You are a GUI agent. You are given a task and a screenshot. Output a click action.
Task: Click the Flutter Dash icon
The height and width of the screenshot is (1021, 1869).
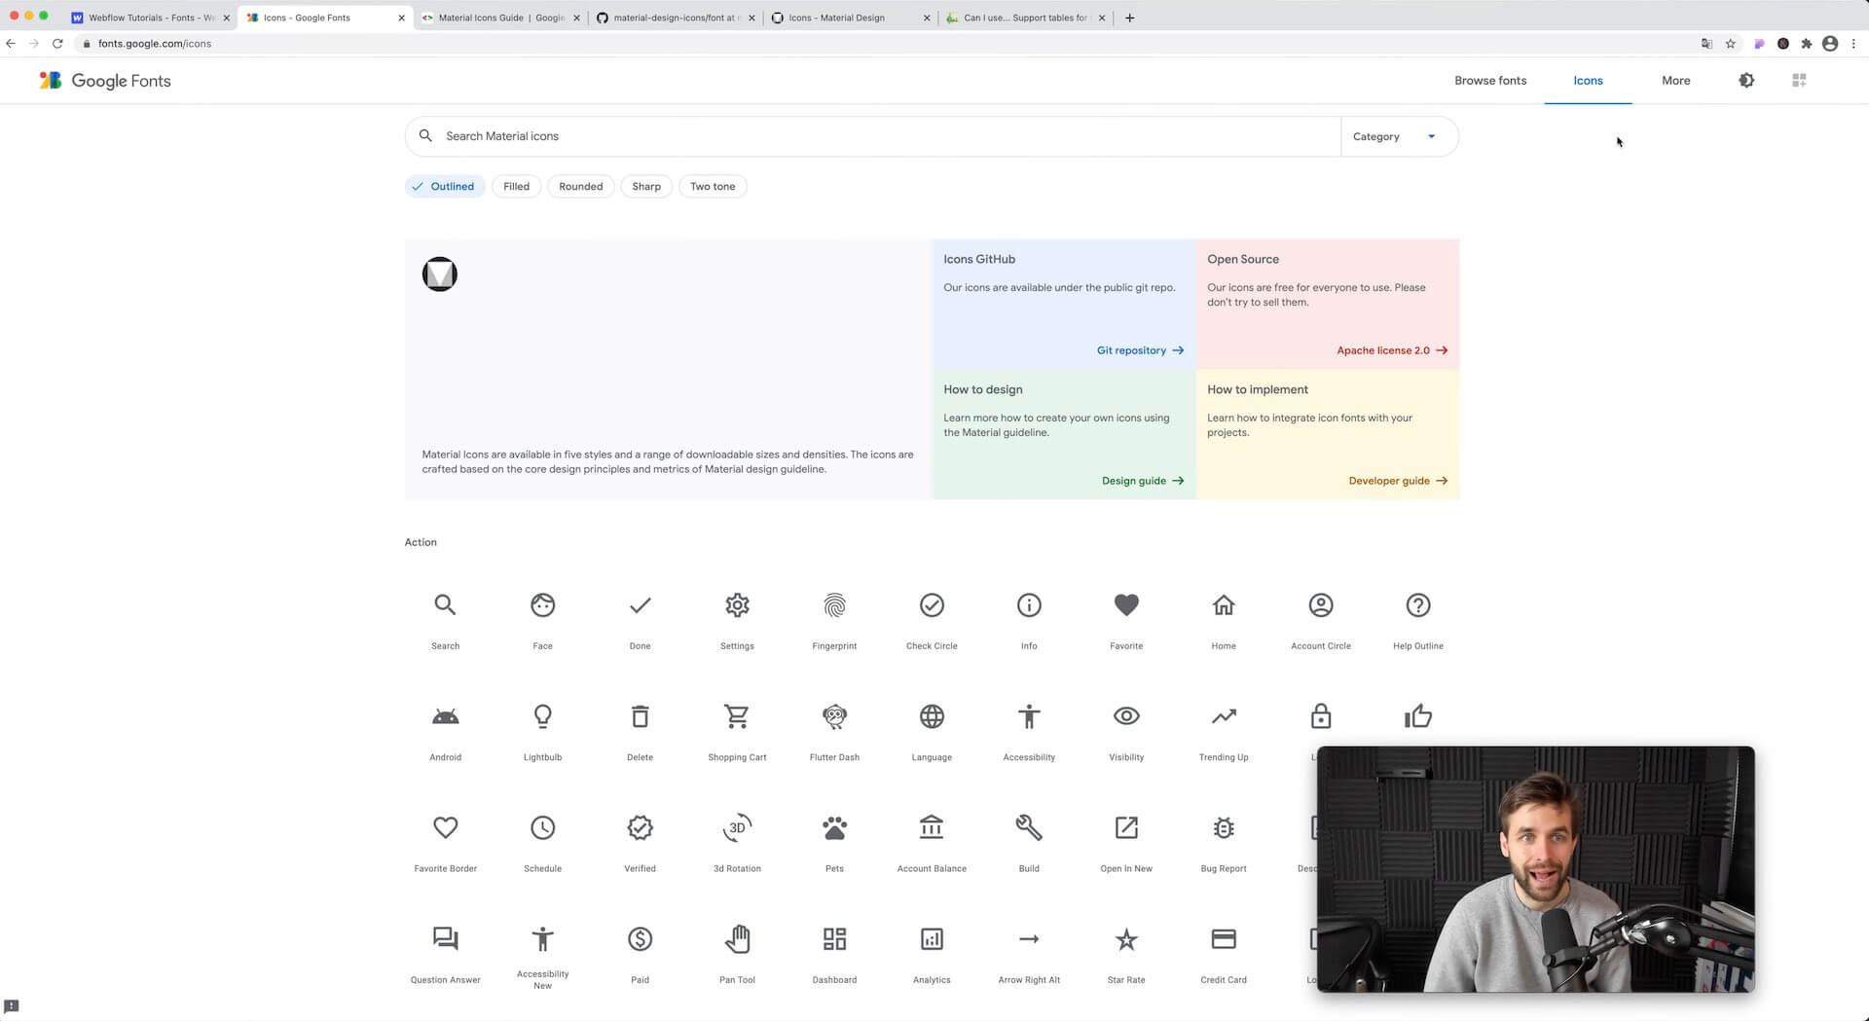[x=834, y=715]
